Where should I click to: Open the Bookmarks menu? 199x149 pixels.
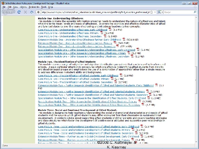point(34,7)
